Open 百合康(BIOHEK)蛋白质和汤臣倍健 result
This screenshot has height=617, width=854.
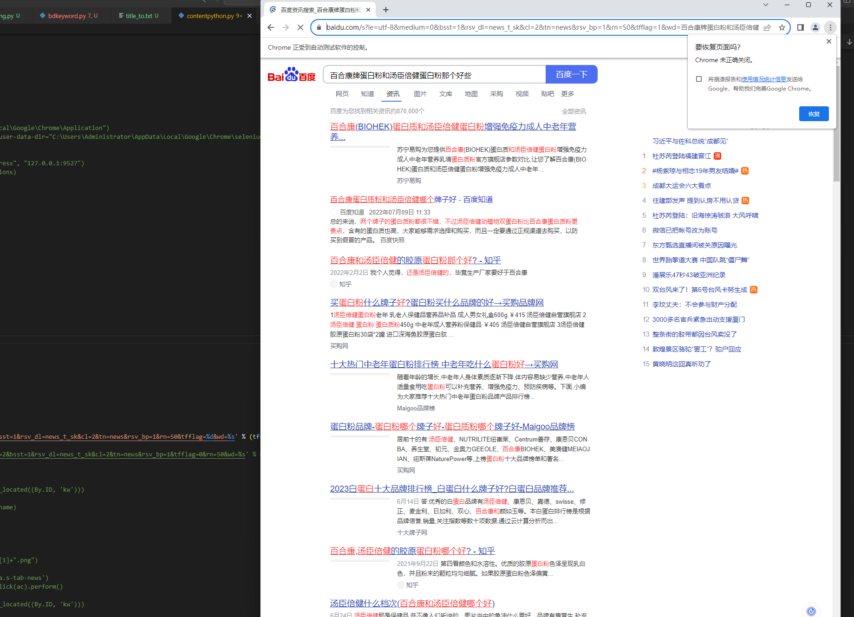453,131
